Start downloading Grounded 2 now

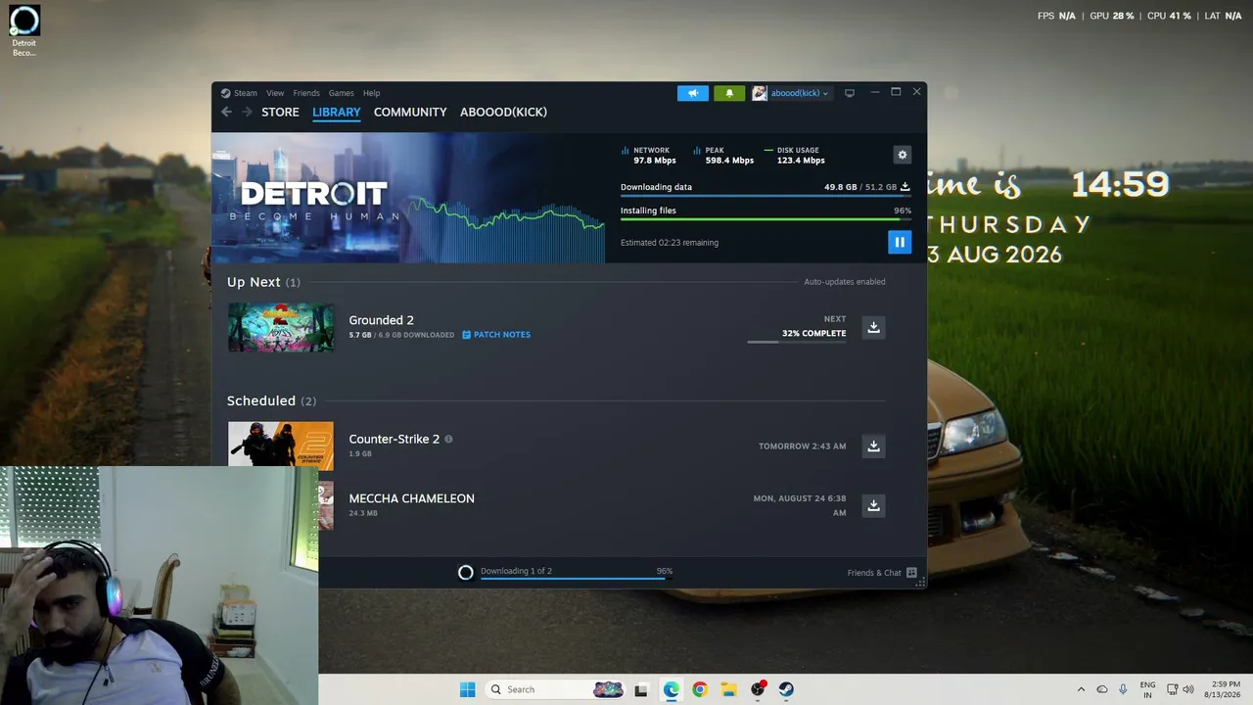[x=873, y=327]
